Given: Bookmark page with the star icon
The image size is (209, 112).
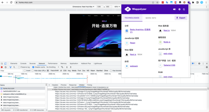Looking at the screenshot, I should click(x=157, y=2).
